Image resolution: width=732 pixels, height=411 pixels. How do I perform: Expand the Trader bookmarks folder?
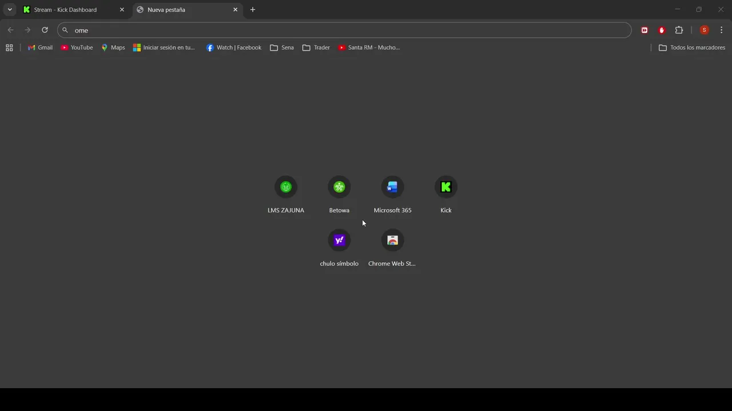316,47
